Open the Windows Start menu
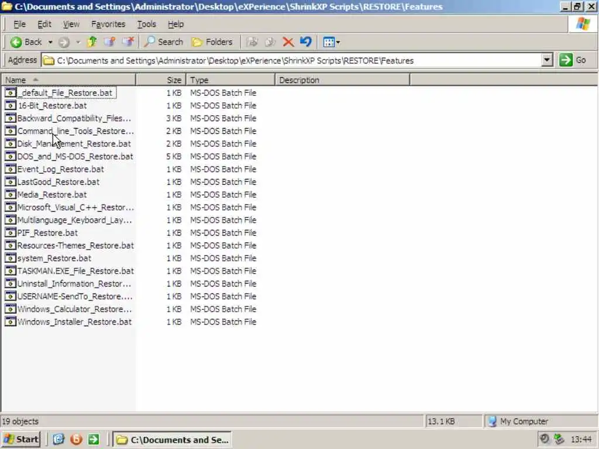599x449 pixels. 21,440
